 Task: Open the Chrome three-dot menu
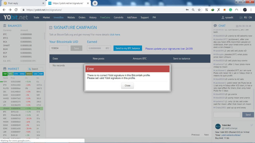(x=251, y=10)
